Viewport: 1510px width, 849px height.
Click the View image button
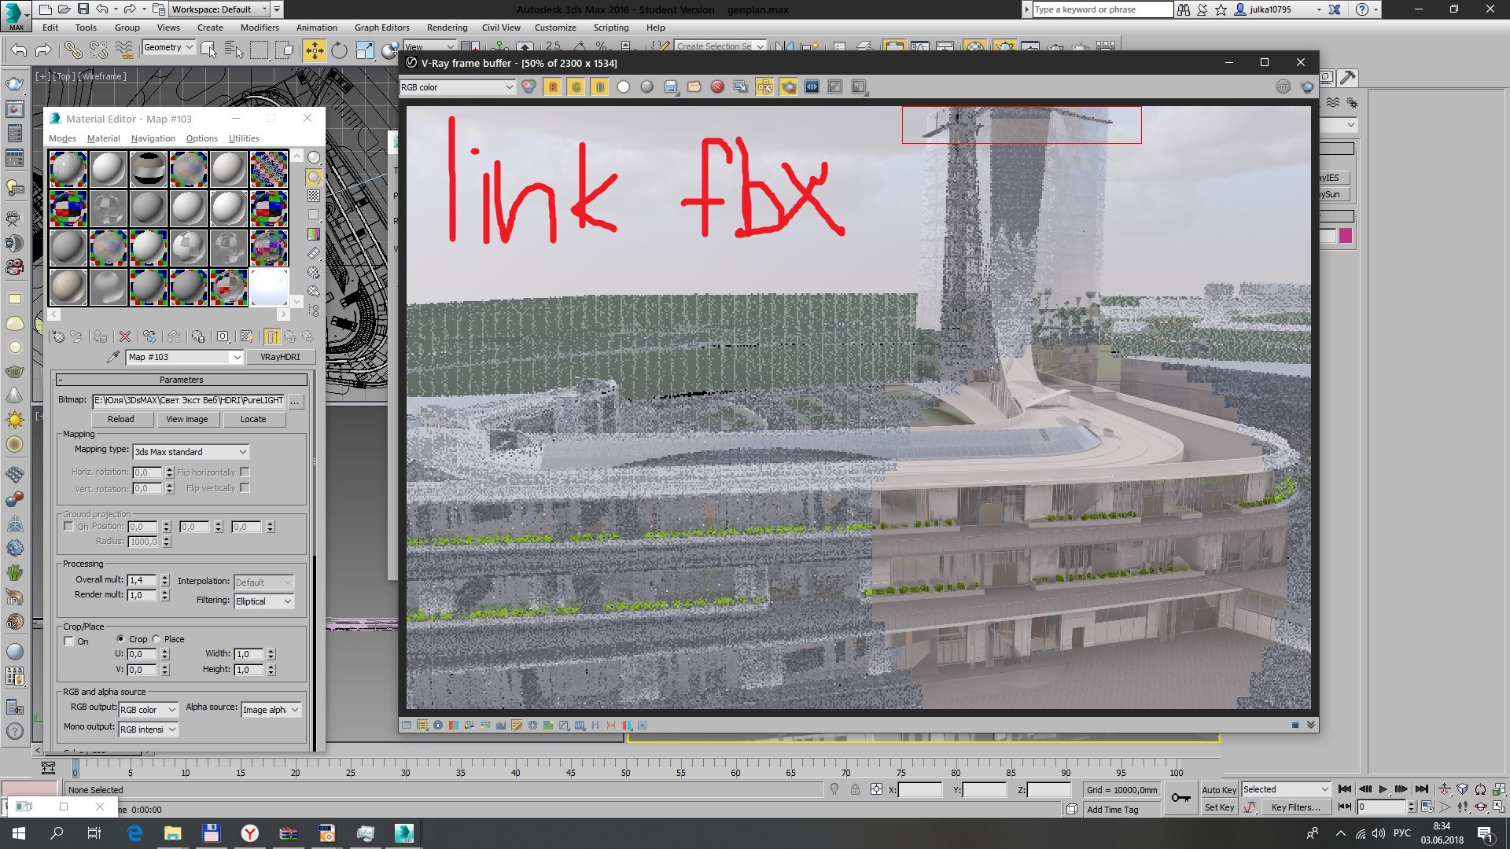coord(187,419)
